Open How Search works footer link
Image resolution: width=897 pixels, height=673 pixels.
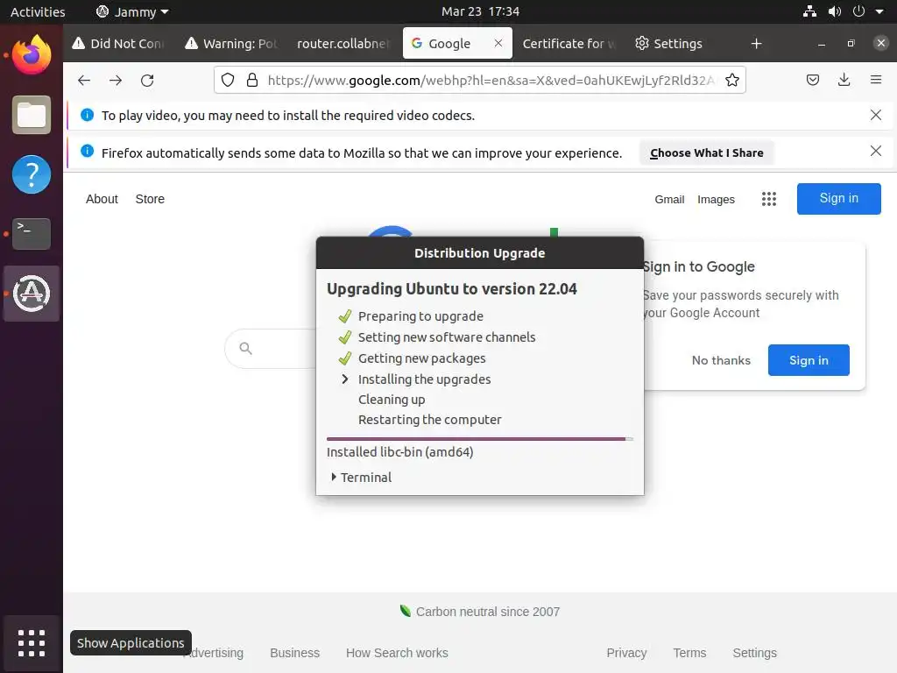[397, 652]
